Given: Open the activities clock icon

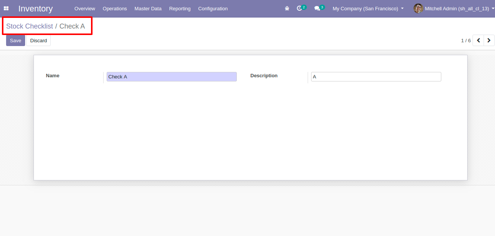Looking at the screenshot, I should click(x=299, y=8).
